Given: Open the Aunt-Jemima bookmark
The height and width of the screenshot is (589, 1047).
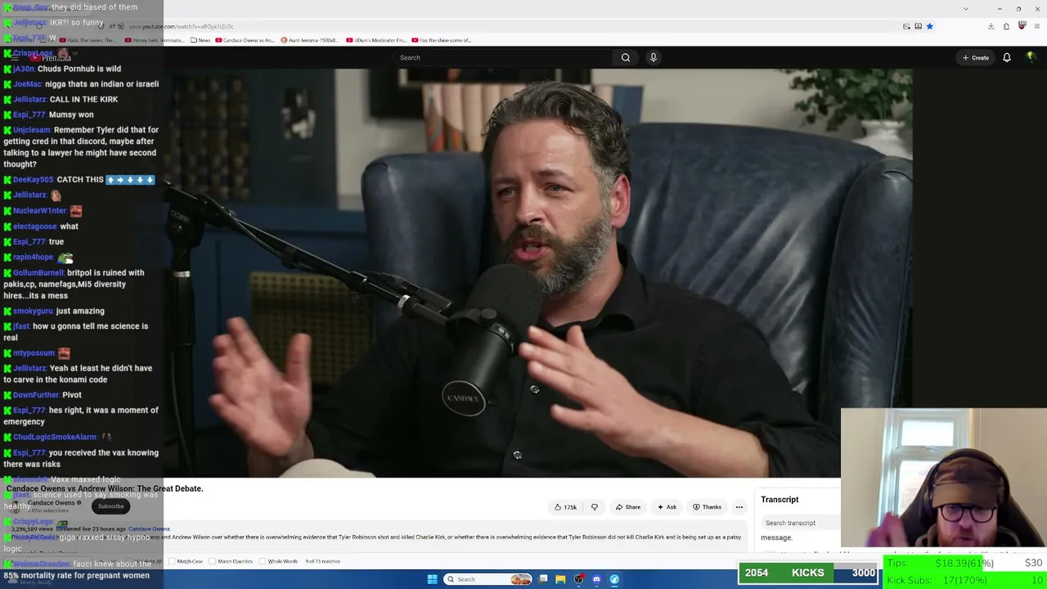Looking at the screenshot, I should pos(309,40).
